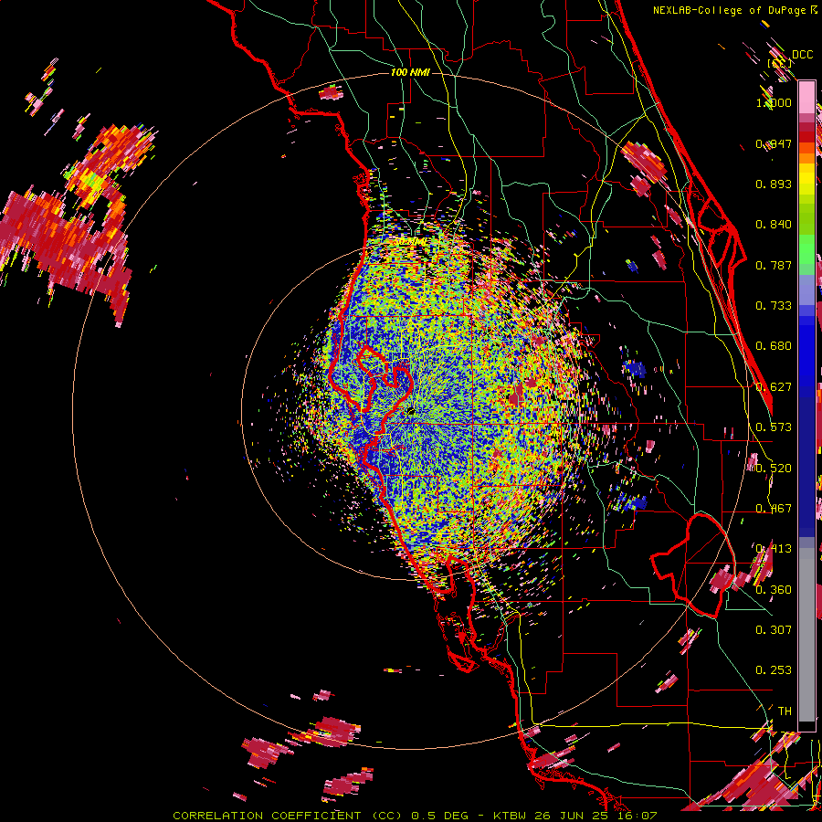Pick the yellow colorbar segment beside 0.893
822x822 pixels.
point(806,180)
